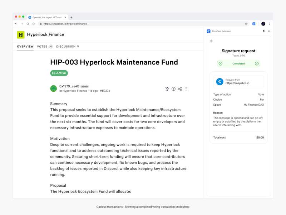Open the three-dot options menu on the proposal
This screenshot has height=215, width=286.
[186, 89]
